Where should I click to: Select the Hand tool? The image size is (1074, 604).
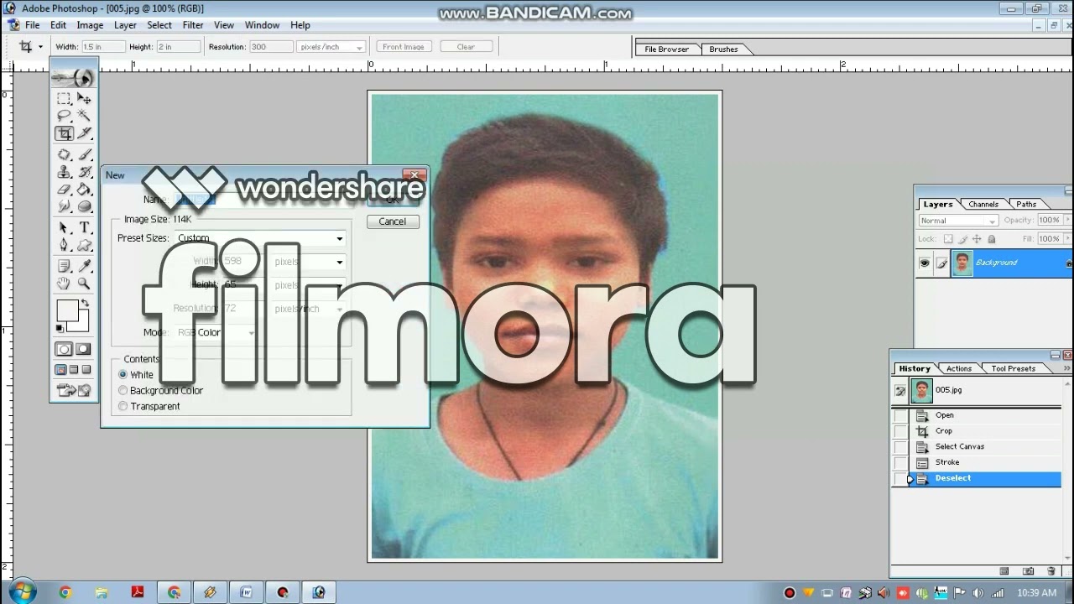tap(64, 284)
